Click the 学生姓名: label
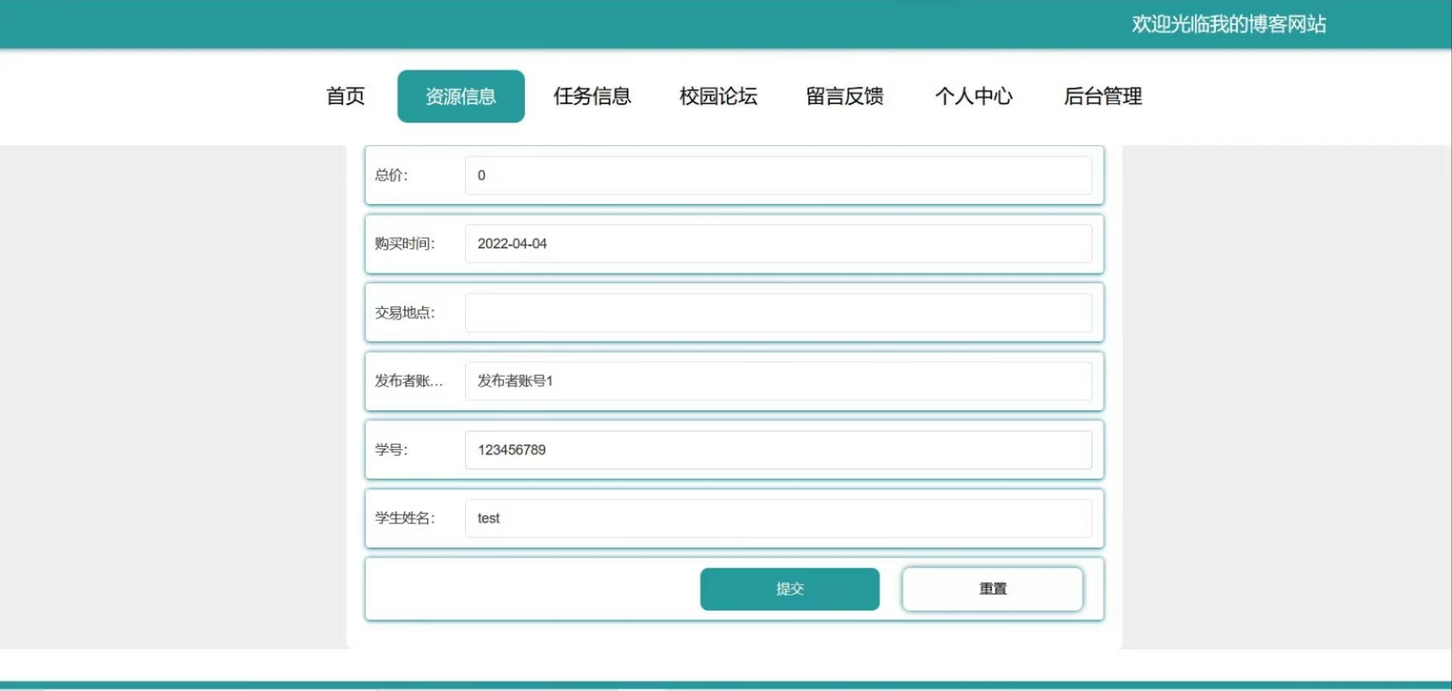Screen dimensions: 1452x691 405,518
